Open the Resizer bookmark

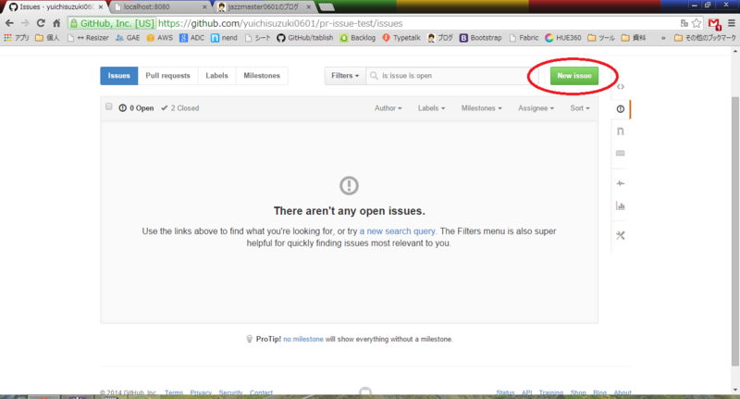tap(88, 38)
